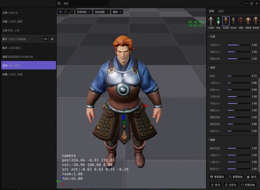Click the remove icon on 裤子 row
Screen dimensions: 260x190
coord(52,39)
